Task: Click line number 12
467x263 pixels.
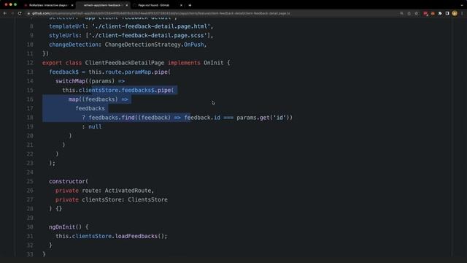Action: click(30, 63)
